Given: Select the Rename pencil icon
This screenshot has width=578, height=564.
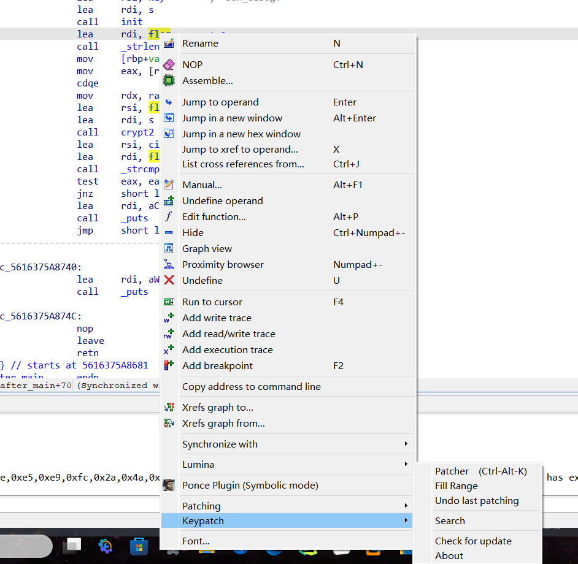Looking at the screenshot, I should (169, 43).
